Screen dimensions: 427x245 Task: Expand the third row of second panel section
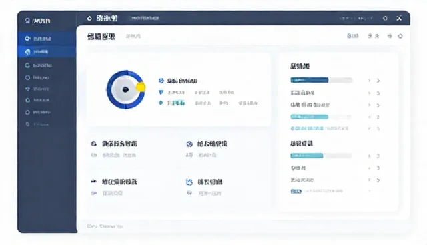(x=378, y=180)
